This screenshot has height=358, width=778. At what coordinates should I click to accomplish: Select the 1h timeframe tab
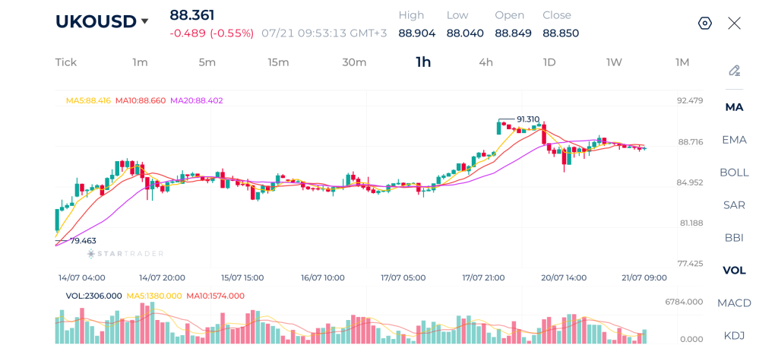click(x=423, y=62)
